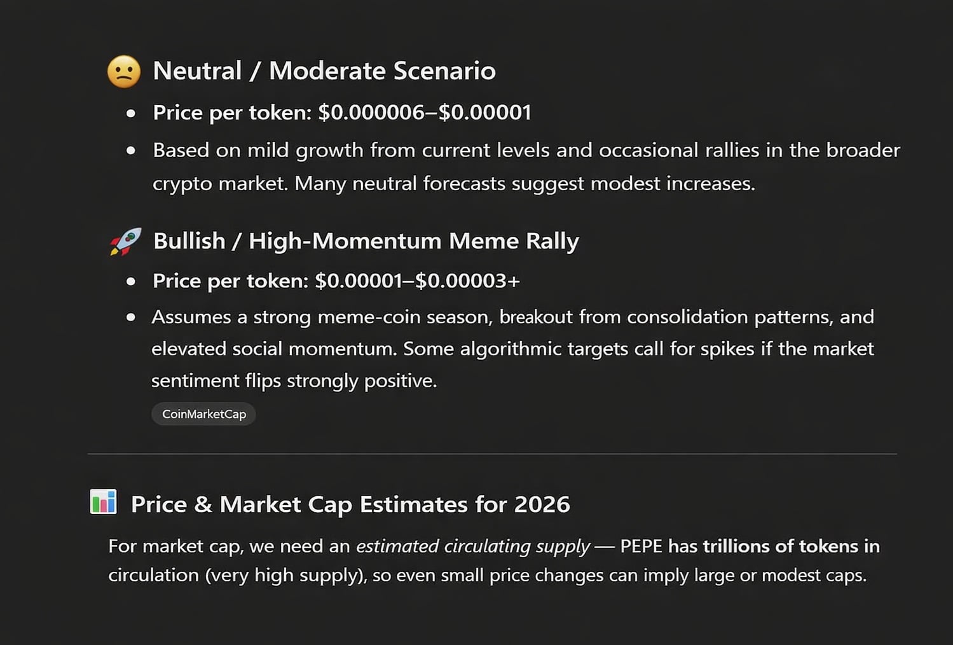Click Price & Market Cap Estimates for 2026 heading
The height and width of the screenshot is (645, 953).
[350, 504]
